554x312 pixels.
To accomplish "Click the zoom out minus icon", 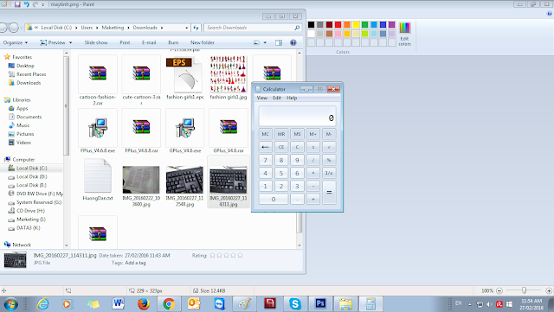I will [499, 290].
